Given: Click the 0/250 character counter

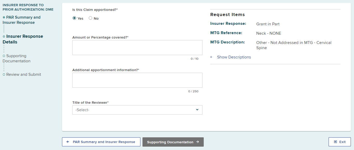Looking at the screenshot, I should [193, 91].
